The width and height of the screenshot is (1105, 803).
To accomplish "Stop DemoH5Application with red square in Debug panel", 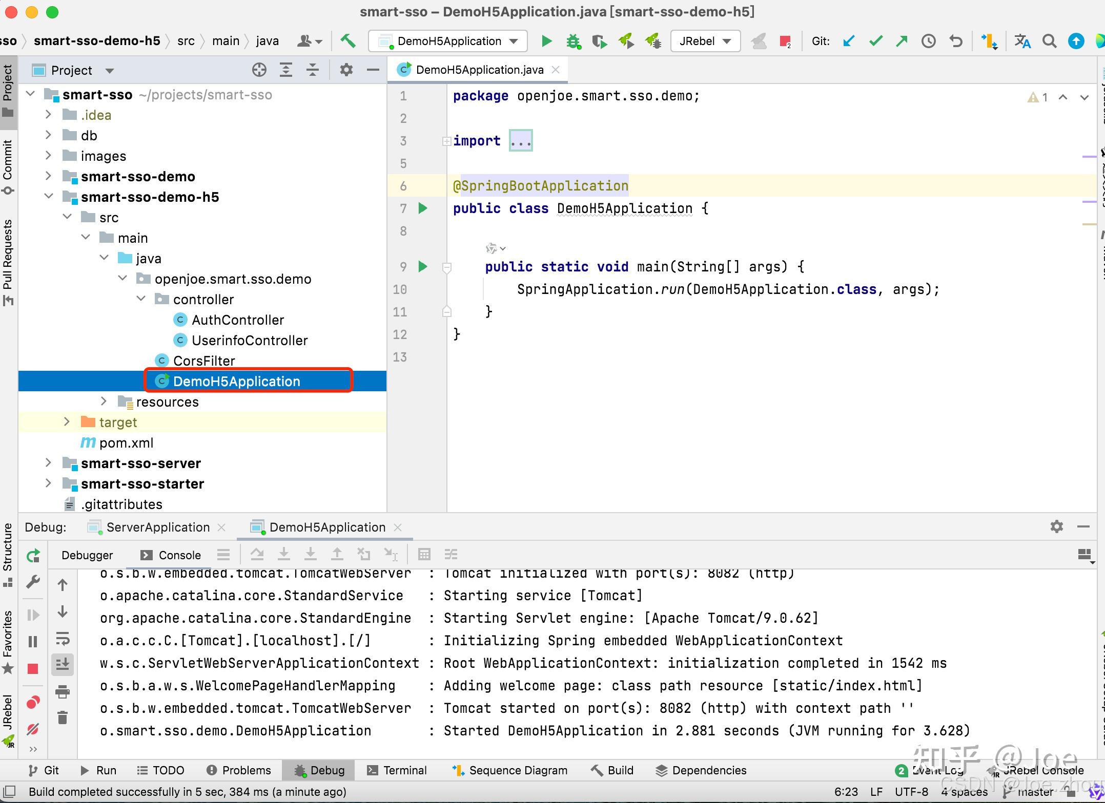I will pos(33,669).
